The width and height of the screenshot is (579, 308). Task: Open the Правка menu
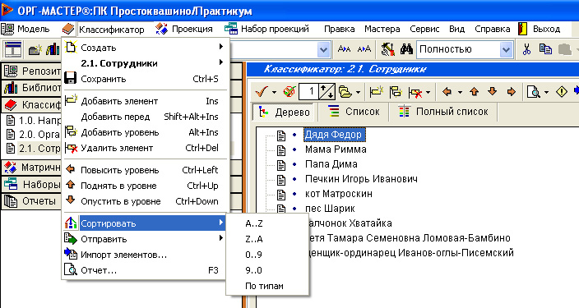point(339,29)
